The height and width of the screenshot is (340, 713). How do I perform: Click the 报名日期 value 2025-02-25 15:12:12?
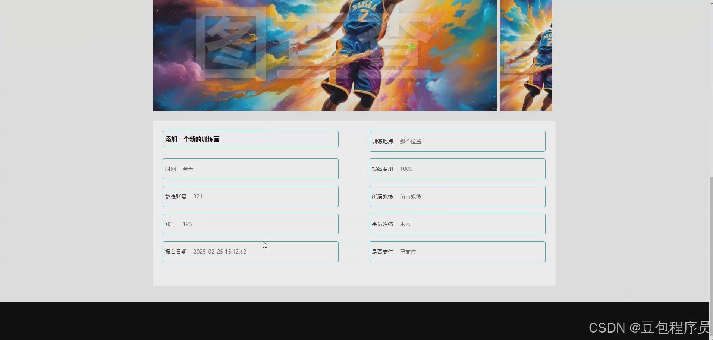(220, 252)
